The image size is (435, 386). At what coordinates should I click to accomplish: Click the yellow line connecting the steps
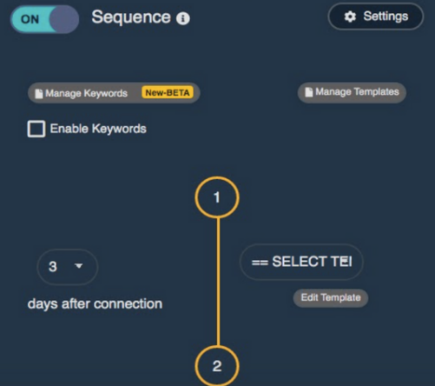coord(218,282)
